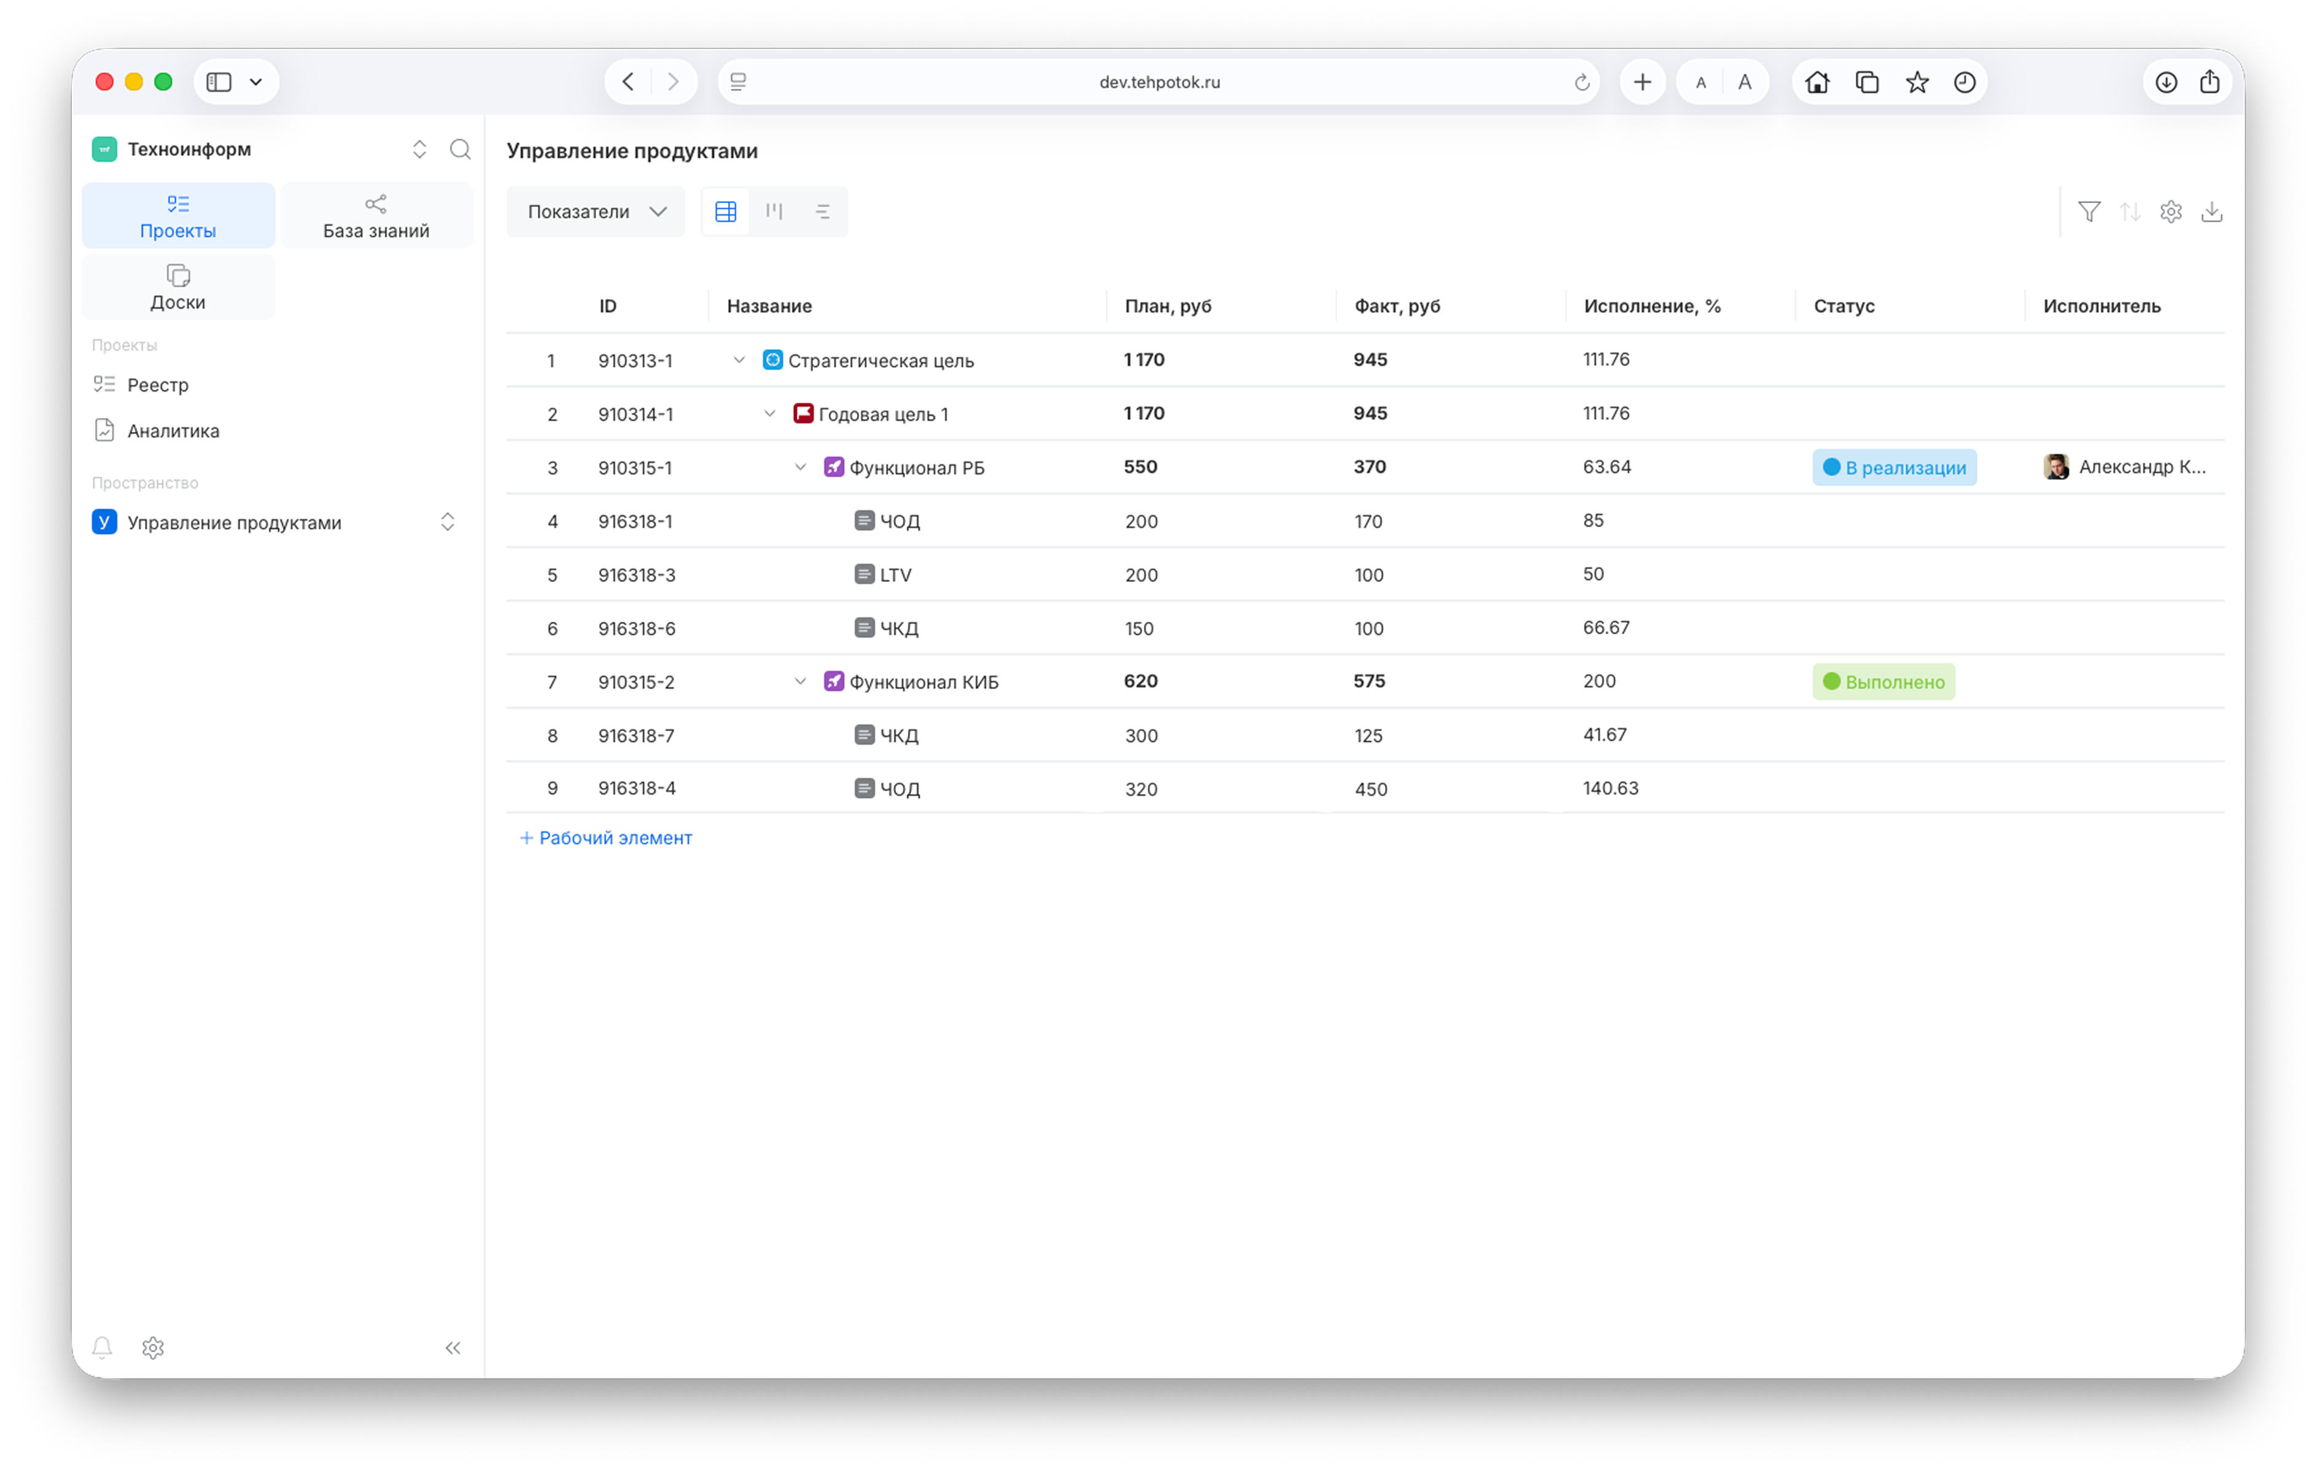Open notifications bell icon
The height and width of the screenshot is (1473, 2317).
tap(102, 1347)
